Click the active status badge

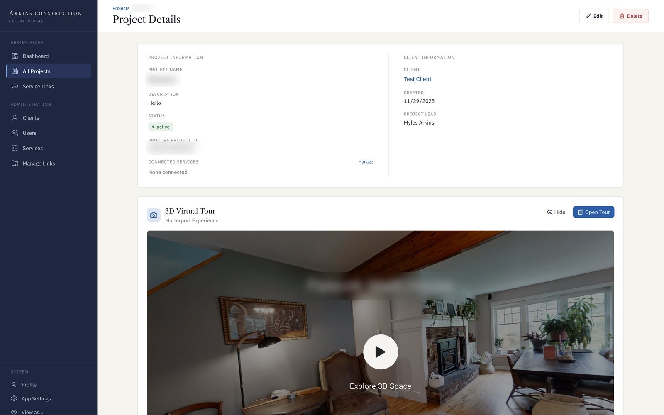tap(161, 127)
